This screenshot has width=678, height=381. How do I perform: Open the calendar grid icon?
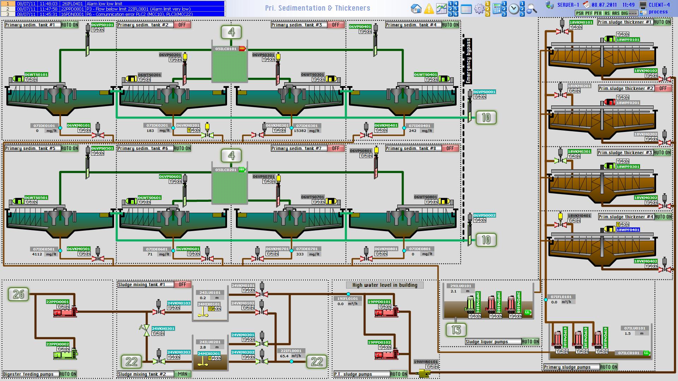click(x=466, y=9)
